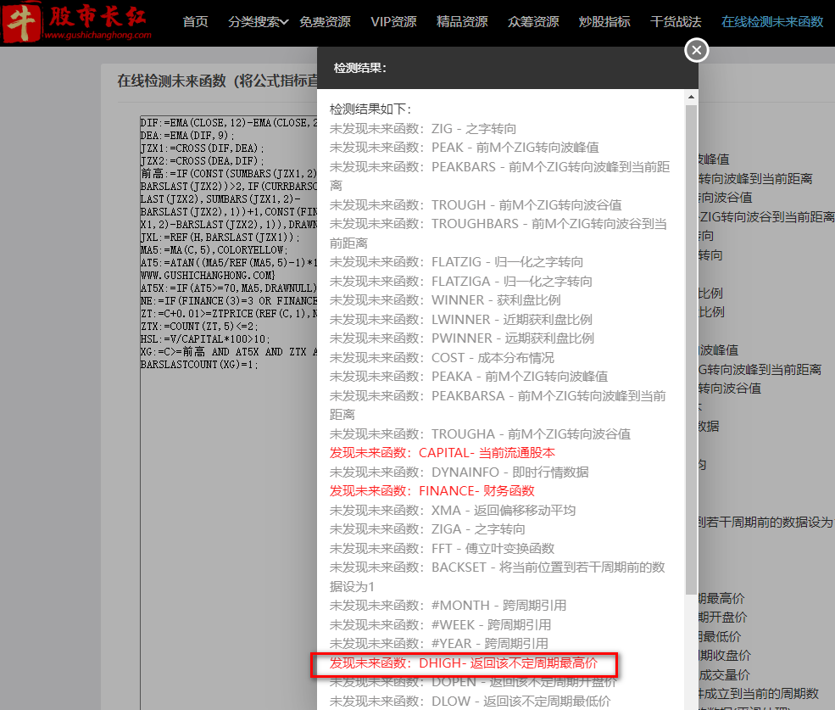The width and height of the screenshot is (835, 710).
Task: Click inside the formula code text area
Action: [229, 411]
